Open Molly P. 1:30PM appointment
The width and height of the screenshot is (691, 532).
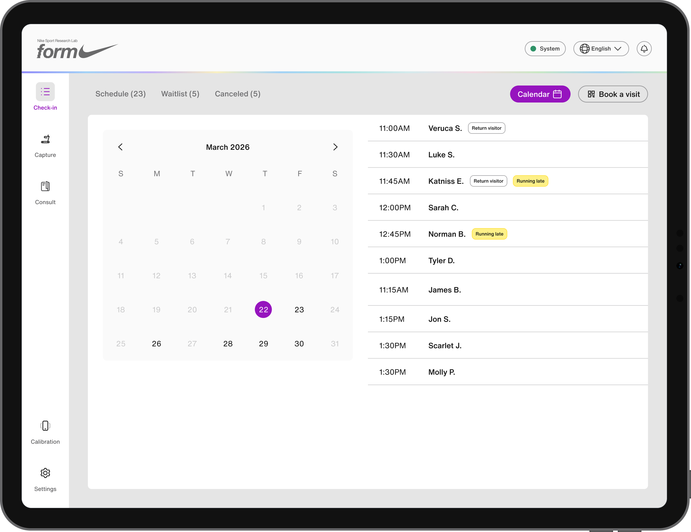508,372
